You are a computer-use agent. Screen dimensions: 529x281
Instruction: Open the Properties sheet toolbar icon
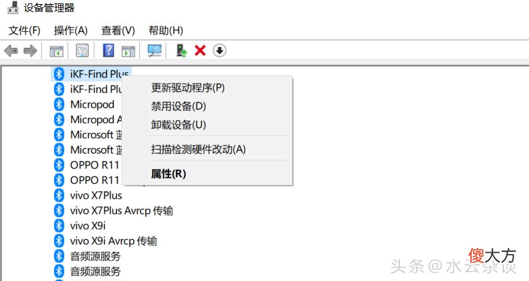(x=82, y=51)
